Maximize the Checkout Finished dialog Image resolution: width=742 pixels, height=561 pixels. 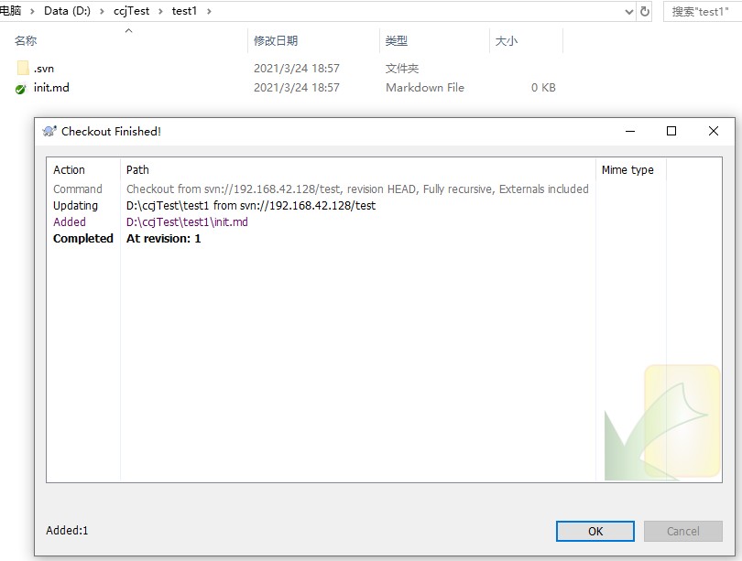pos(671,131)
